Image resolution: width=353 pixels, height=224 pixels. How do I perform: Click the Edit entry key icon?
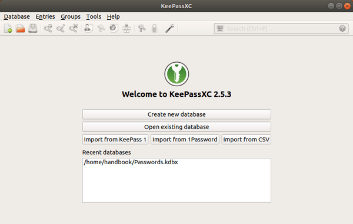click(x=61, y=29)
